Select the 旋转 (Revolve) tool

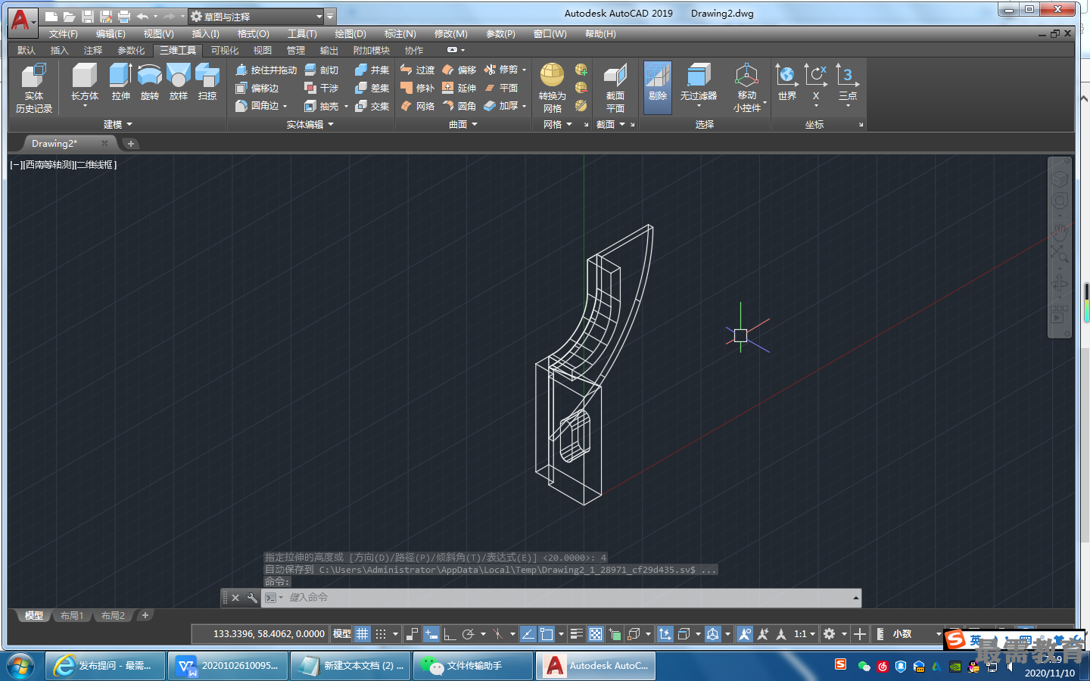click(x=150, y=82)
